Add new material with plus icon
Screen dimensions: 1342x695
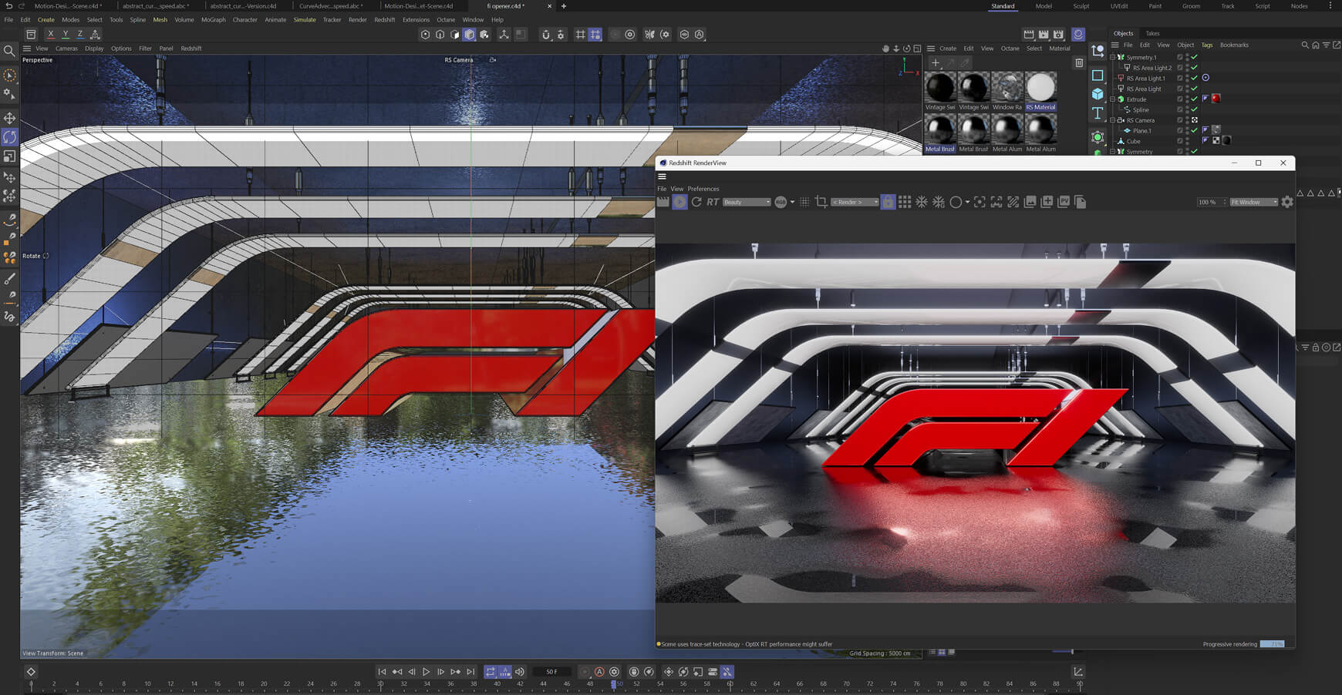click(x=936, y=63)
